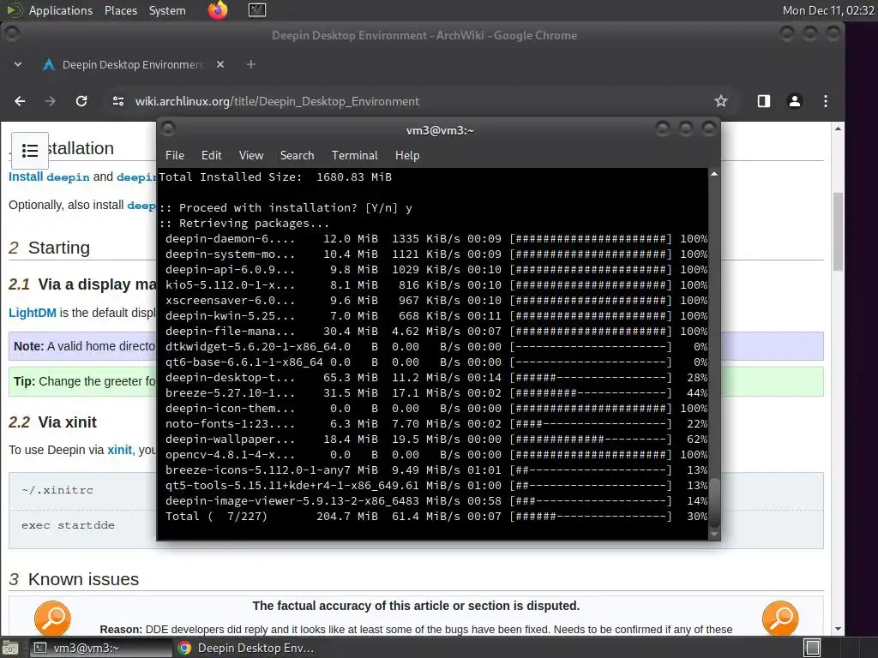Image resolution: width=878 pixels, height=658 pixels.
Task: Go forward in Chrome
Action: (51, 101)
